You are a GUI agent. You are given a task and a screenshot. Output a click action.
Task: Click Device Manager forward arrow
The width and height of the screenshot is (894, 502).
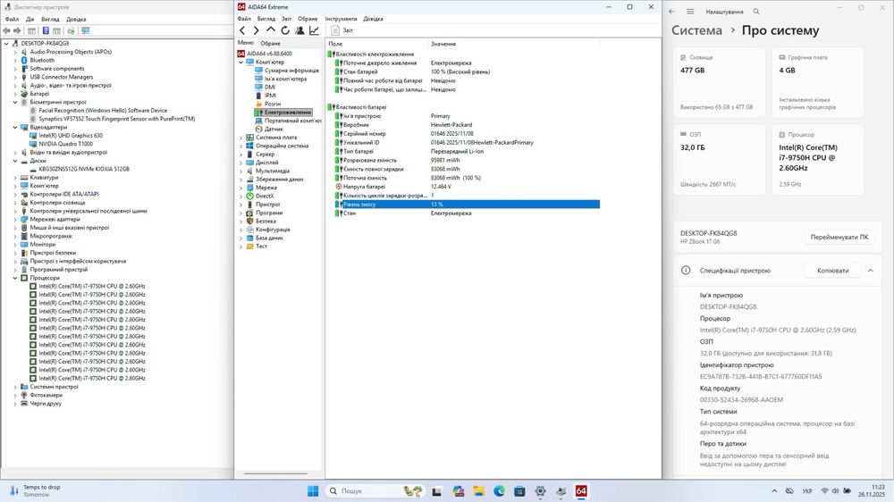tap(17, 30)
